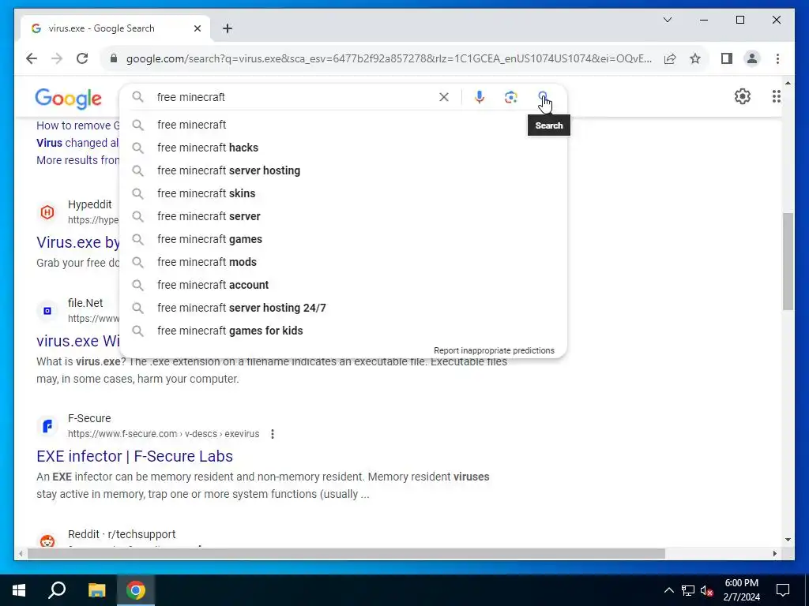
Task: Bookmark this tab with star icon
Action: tap(695, 58)
